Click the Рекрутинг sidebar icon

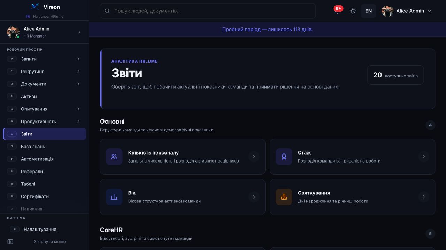12,72
